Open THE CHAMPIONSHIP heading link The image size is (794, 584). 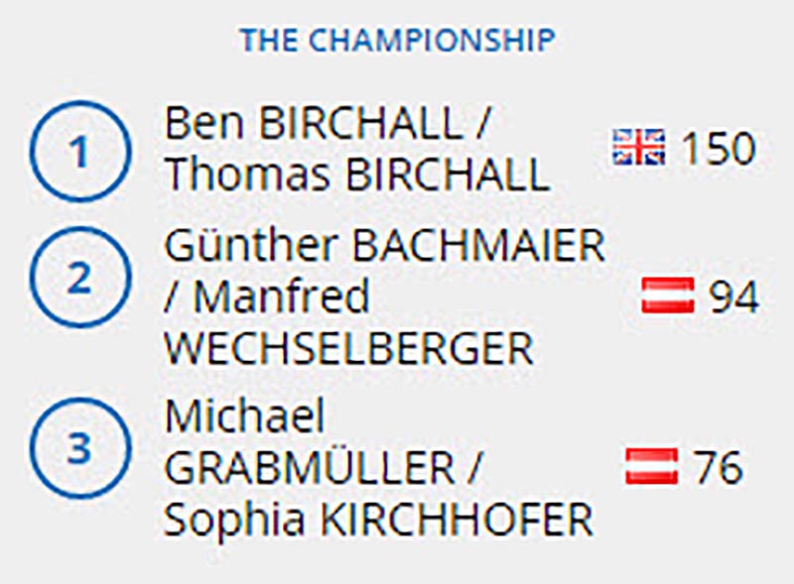(x=398, y=40)
